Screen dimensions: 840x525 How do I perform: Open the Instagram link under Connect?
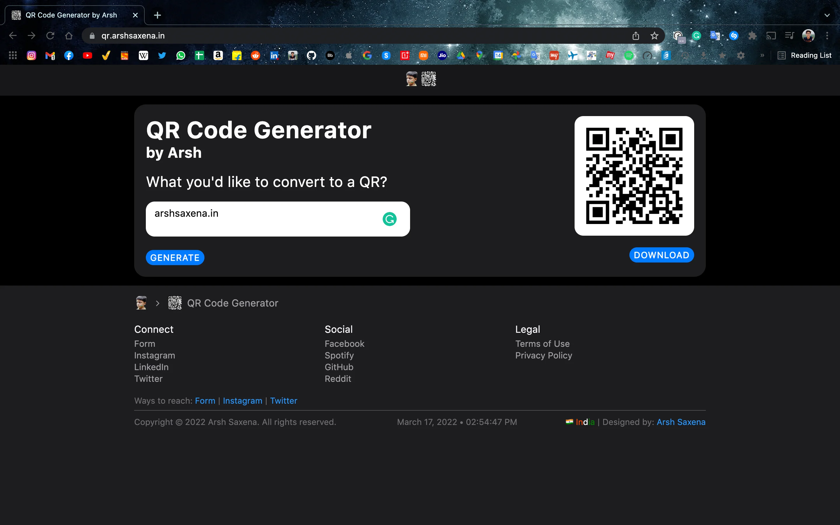click(155, 356)
